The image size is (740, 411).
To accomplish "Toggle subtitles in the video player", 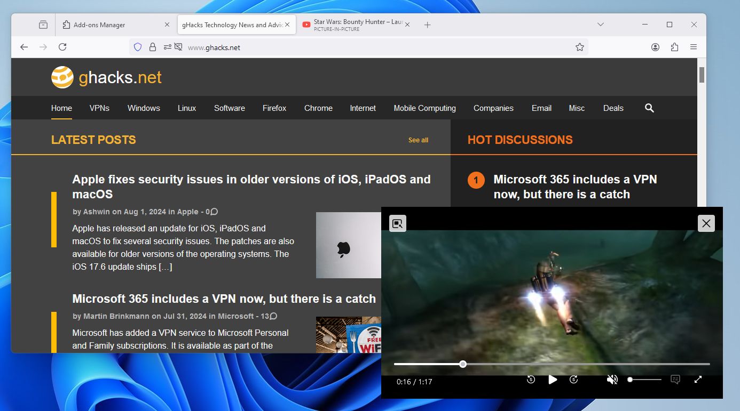I will [675, 380].
